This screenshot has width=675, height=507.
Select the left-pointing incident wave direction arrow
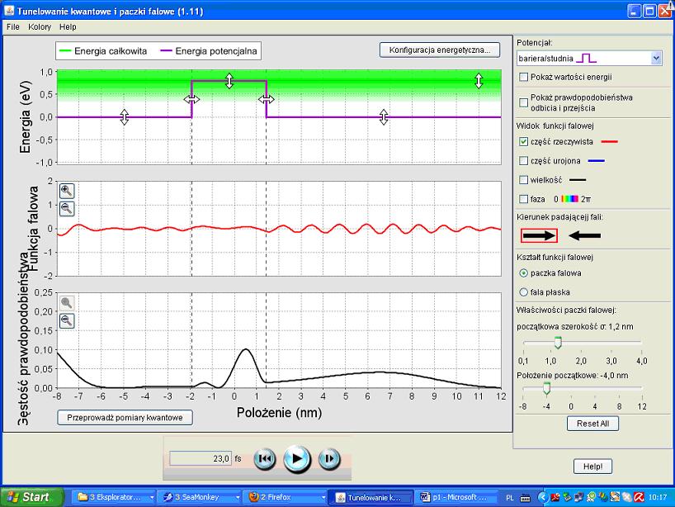click(584, 235)
